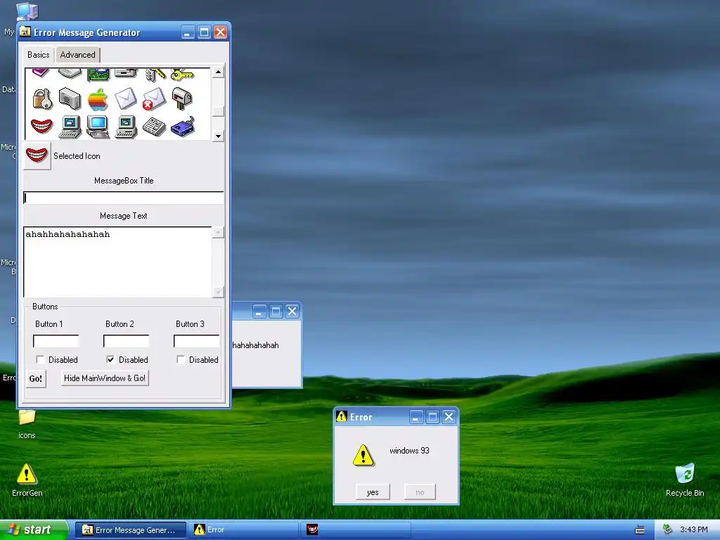Click Hide MainWindow & Go! button
The image size is (720, 540).
point(105,378)
